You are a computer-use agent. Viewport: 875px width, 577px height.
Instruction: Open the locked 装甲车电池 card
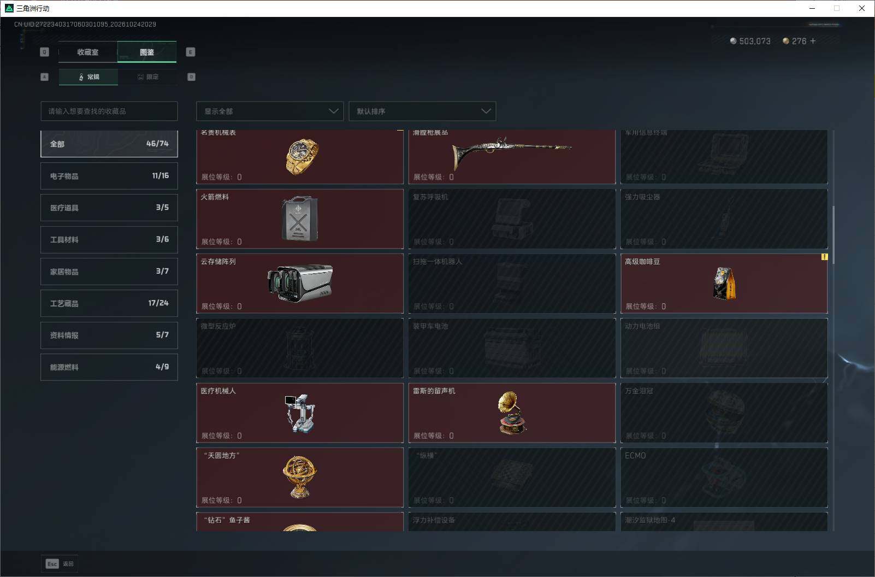(x=512, y=348)
